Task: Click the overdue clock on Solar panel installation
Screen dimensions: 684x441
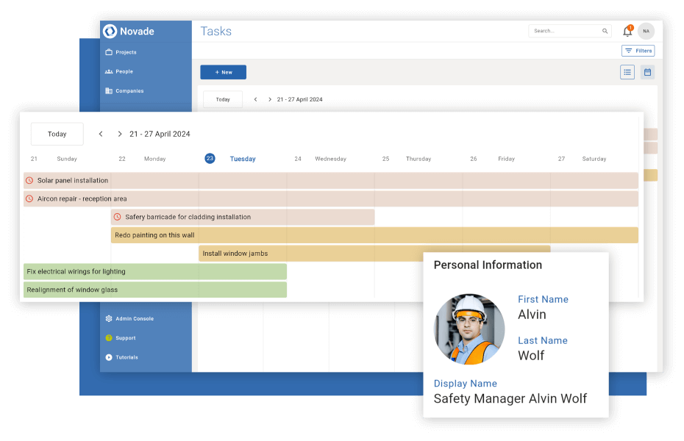Action: (x=29, y=180)
